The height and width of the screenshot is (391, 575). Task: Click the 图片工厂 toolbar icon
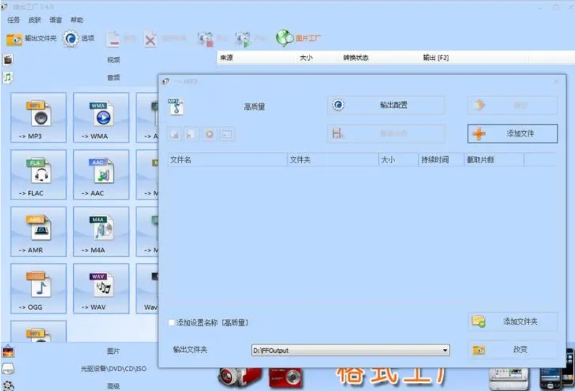coord(298,38)
